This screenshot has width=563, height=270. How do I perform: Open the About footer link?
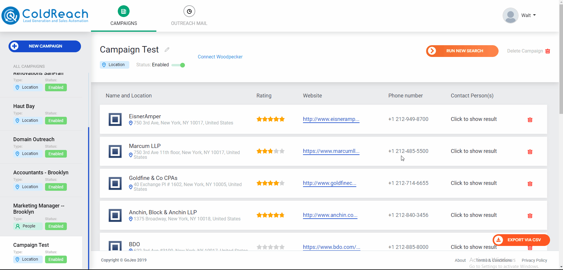[x=460, y=260]
